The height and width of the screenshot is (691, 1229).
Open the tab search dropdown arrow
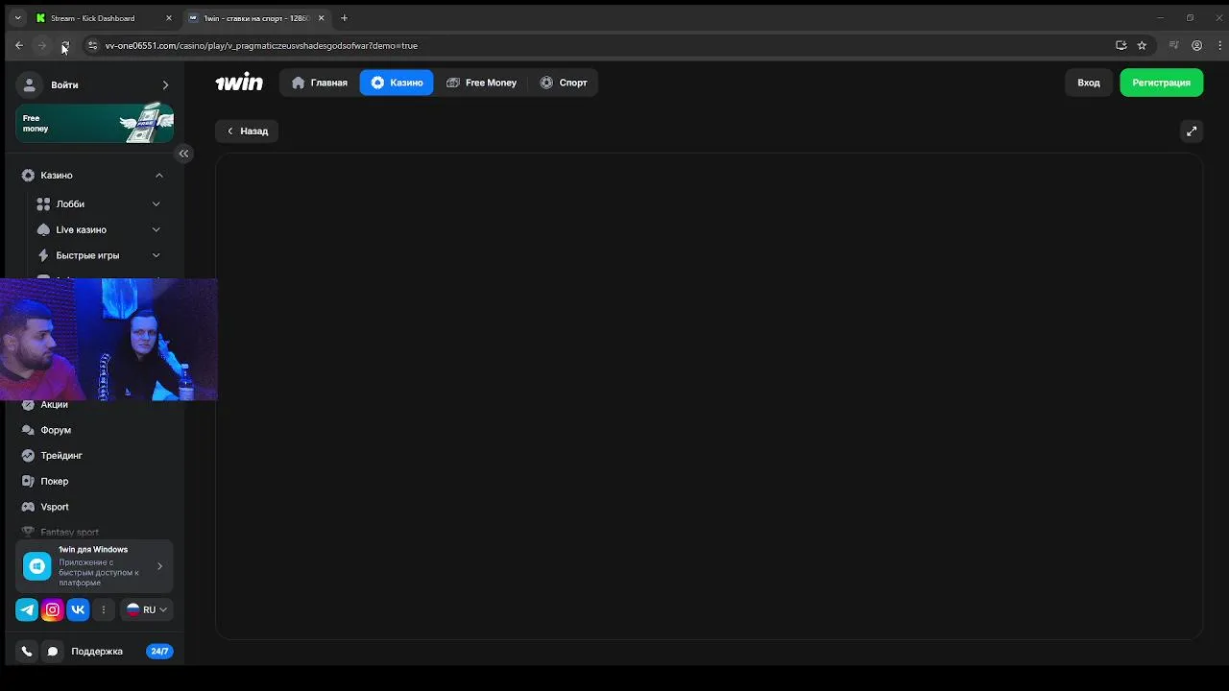(x=17, y=18)
